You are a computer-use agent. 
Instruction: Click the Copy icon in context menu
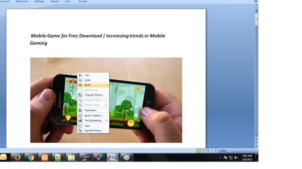point(80,80)
